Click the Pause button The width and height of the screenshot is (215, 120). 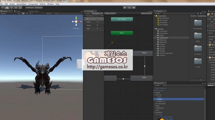(x=129, y=8)
